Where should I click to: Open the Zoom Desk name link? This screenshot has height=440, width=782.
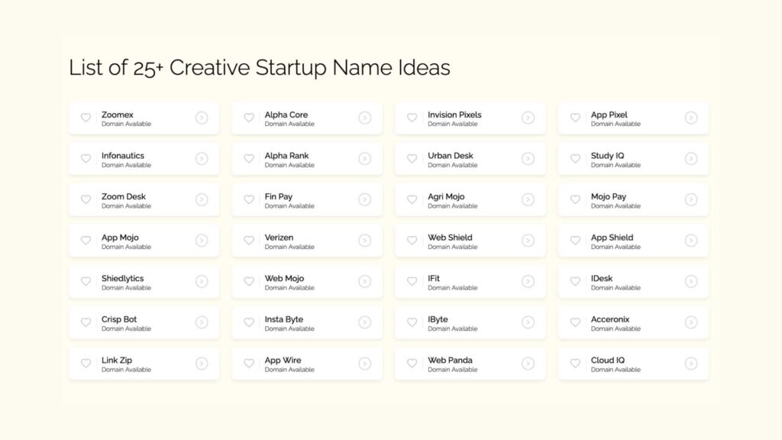pos(124,196)
